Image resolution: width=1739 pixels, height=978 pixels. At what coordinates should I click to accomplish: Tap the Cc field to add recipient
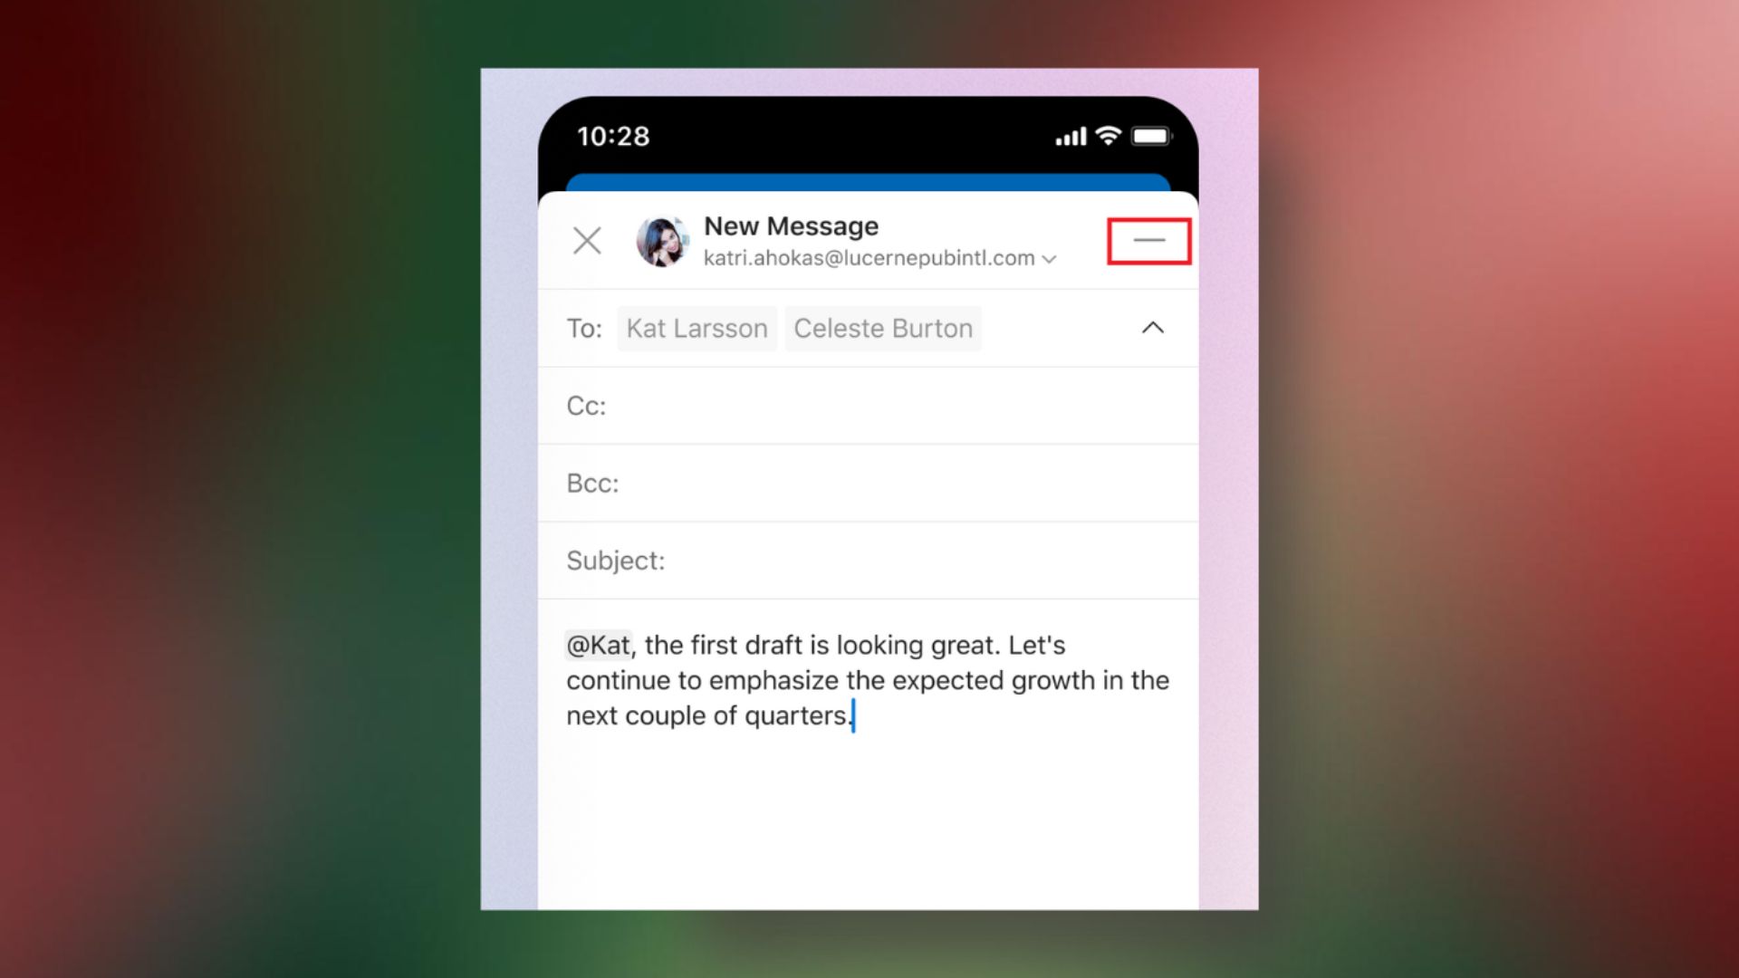(x=869, y=406)
